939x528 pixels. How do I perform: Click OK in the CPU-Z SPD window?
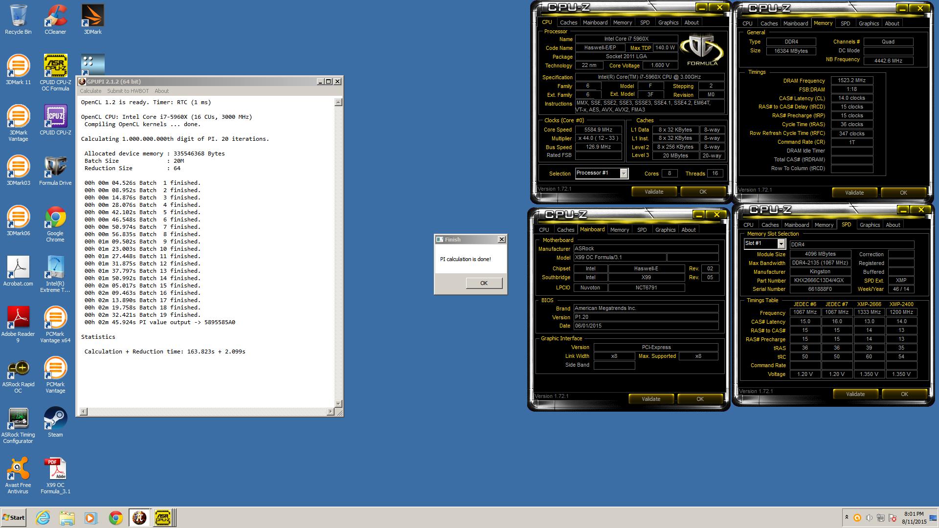pyautogui.click(x=904, y=394)
